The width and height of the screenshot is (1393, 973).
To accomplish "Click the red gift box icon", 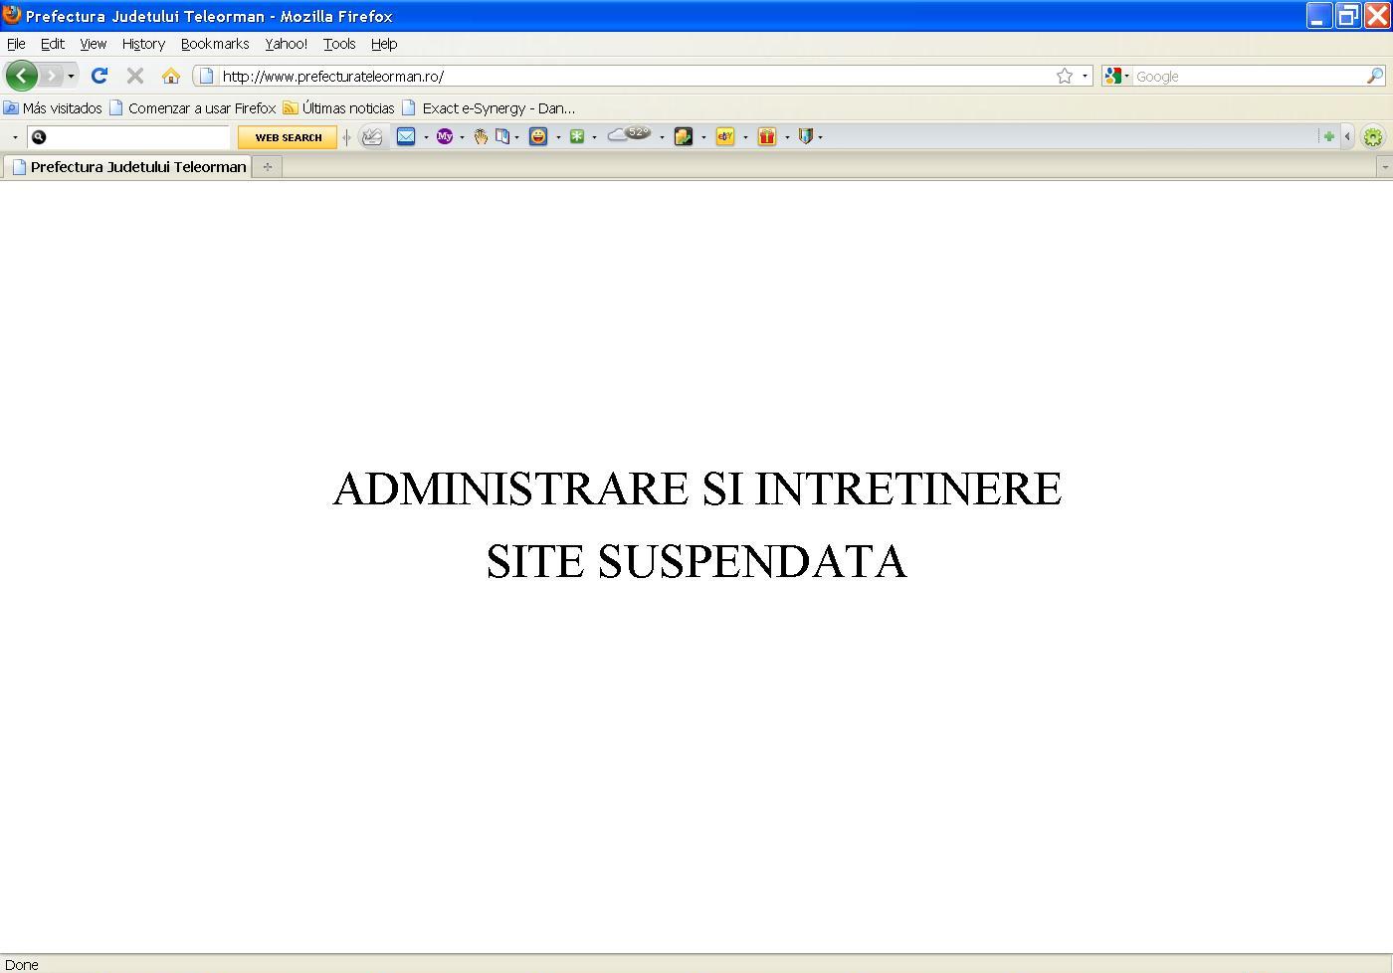I will pyautogui.click(x=767, y=136).
